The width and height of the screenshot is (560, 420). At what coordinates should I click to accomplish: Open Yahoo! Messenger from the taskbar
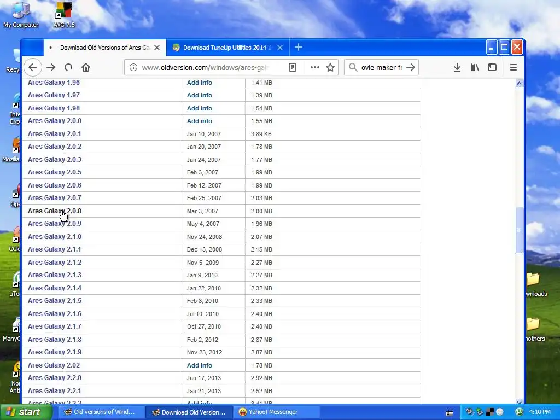click(277, 412)
